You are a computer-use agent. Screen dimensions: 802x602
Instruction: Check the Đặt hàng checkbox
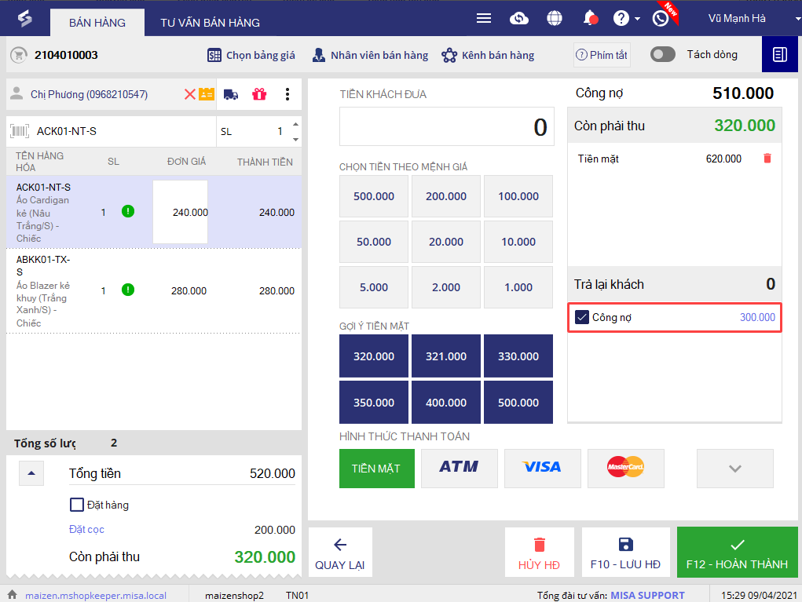pyautogui.click(x=77, y=505)
